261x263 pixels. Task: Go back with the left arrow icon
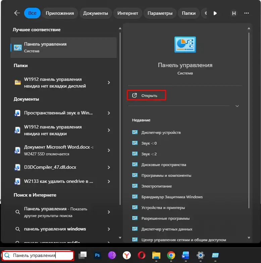pos(17,13)
